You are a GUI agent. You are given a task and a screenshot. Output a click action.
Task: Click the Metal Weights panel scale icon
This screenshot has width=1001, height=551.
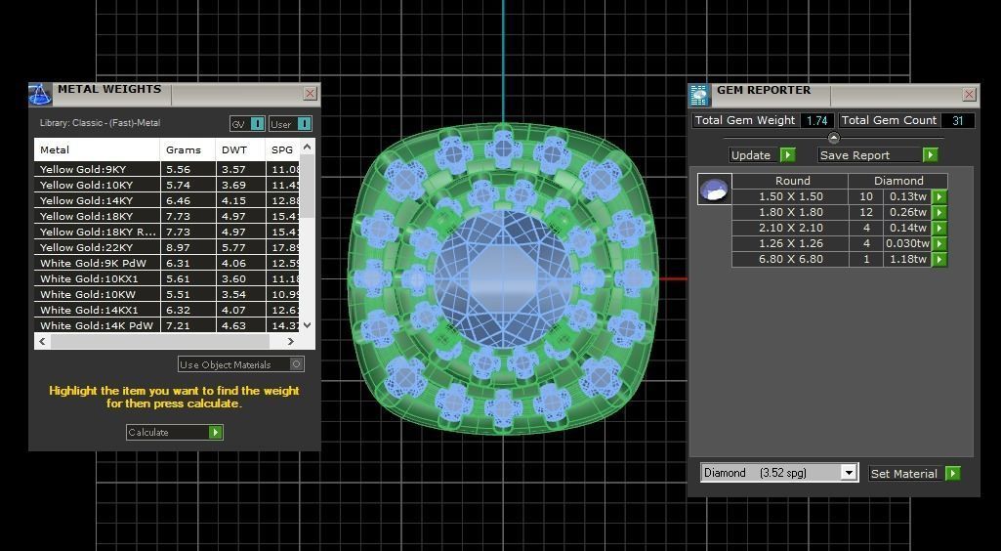(x=40, y=95)
